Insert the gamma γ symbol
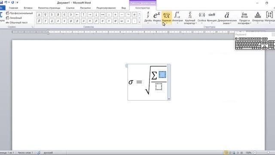This screenshot has height=155, width=275. click(x=46, y=21)
